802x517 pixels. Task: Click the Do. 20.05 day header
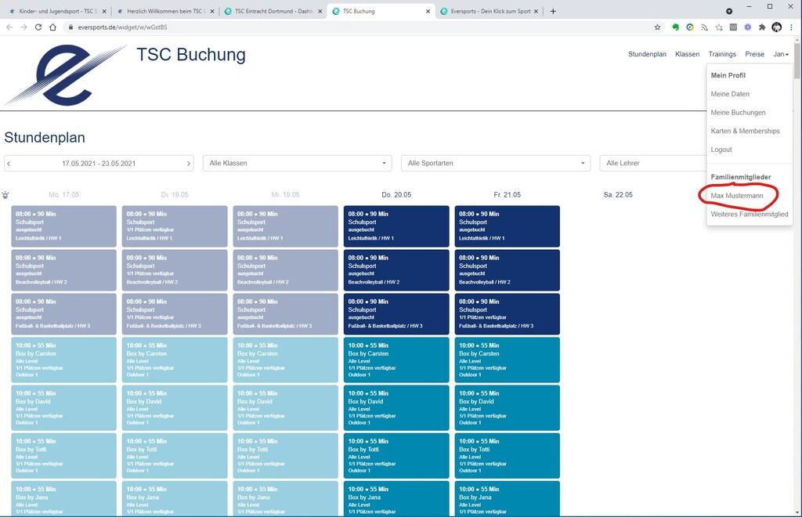(x=396, y=195)
